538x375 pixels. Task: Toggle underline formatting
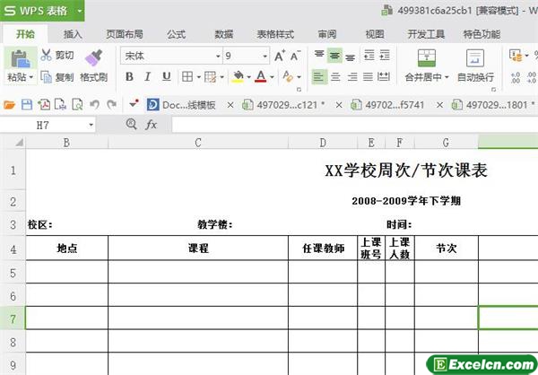point(167,76)
